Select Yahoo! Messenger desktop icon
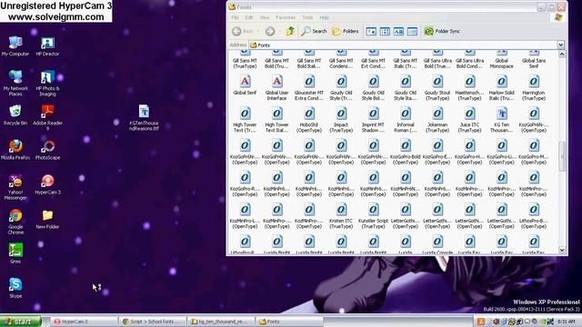This screenshot has height=327, width=582. click(15, 187)
